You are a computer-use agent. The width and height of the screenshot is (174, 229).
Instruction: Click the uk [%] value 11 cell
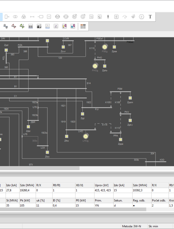point(44,206)
